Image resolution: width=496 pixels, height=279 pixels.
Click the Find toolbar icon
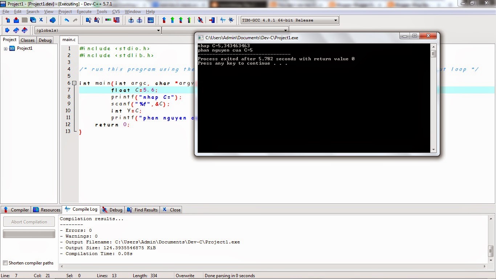coord(88,20)
